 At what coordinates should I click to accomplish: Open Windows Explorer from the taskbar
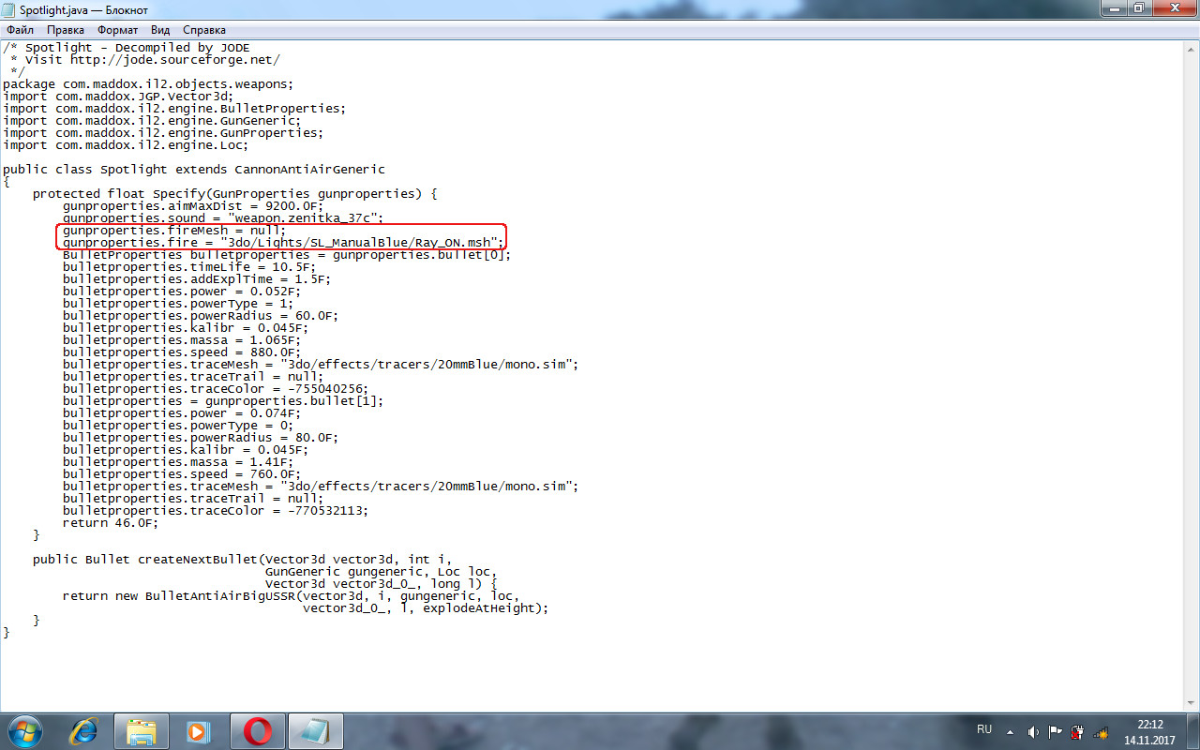pyautogui.click(x=141, y=730)
